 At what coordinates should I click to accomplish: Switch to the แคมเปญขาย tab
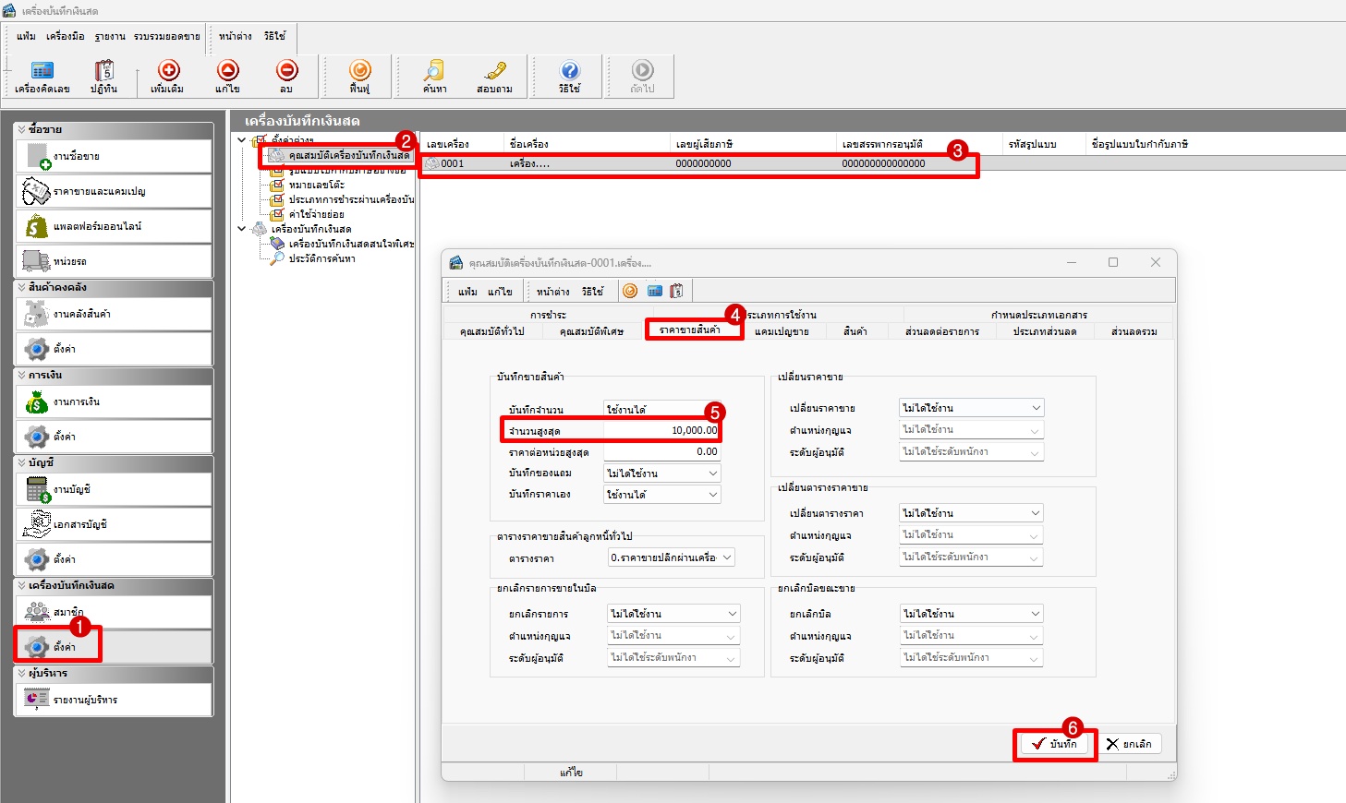click(781, 331)
